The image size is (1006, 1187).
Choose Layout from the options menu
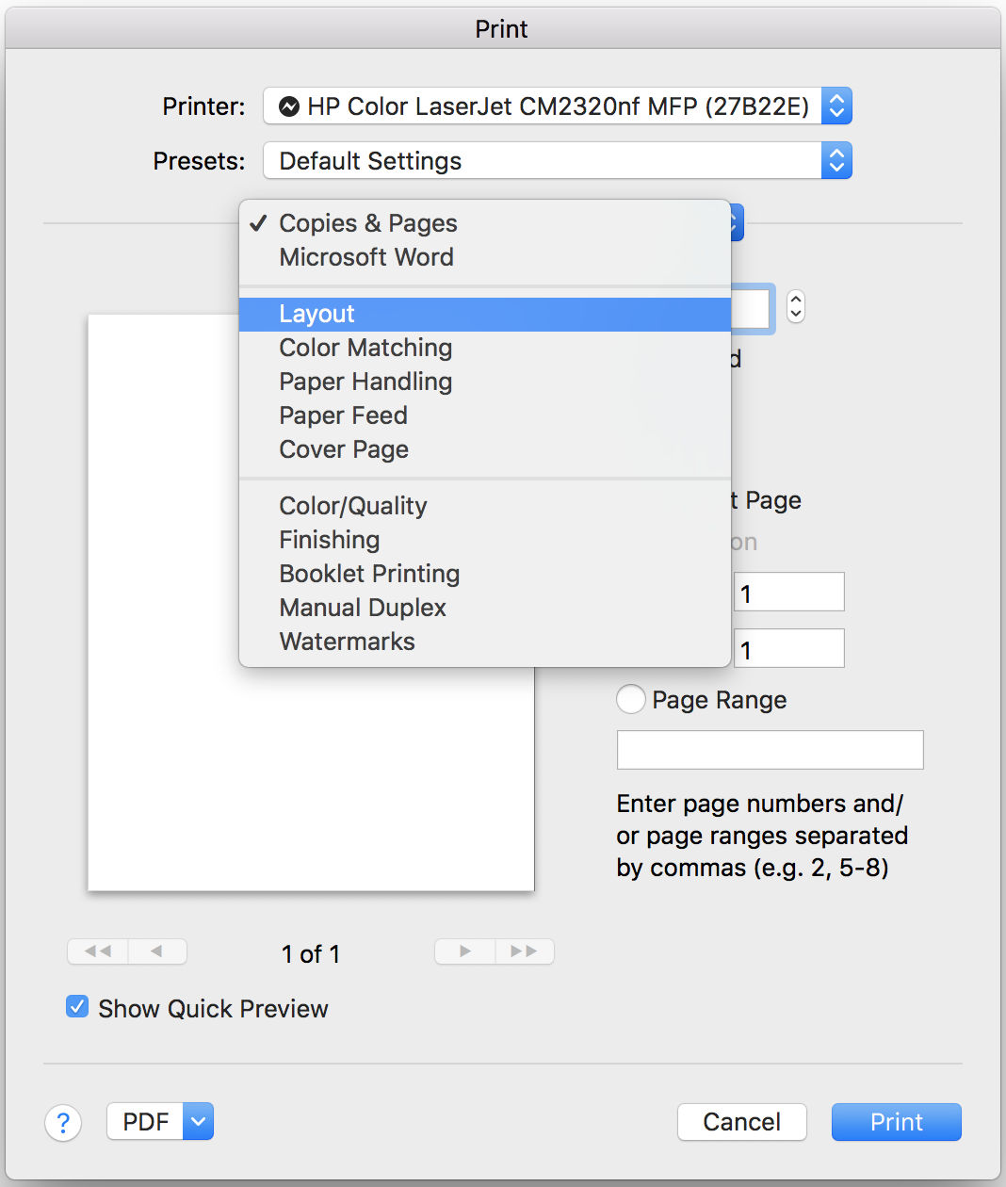(x=316, y=314)
